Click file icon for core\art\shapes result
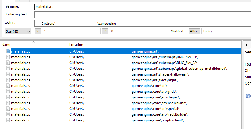251x129 pixels. click(x=8, y=97)
